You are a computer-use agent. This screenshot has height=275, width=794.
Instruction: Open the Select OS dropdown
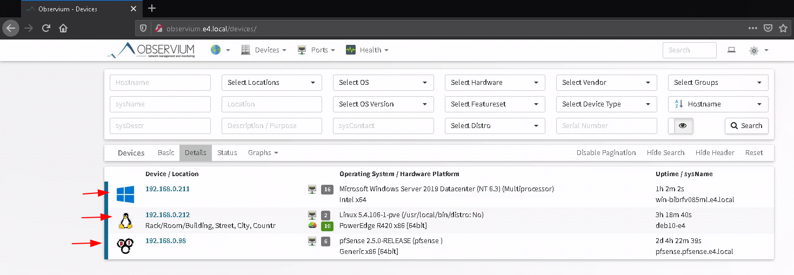click(383, 83)
